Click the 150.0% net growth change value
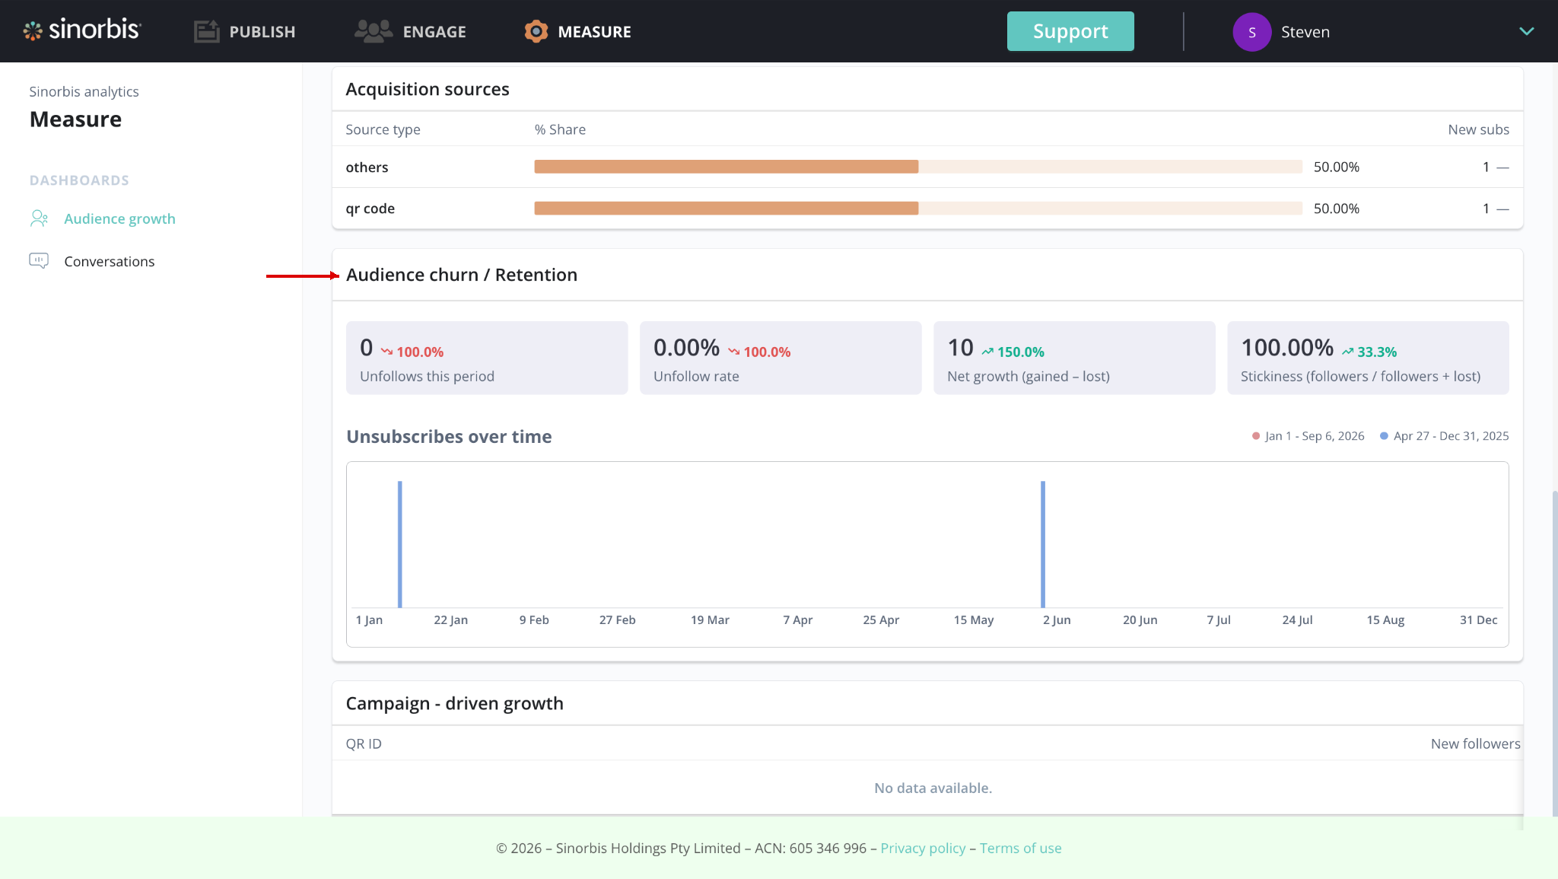The height and width of the screenshot is (879, 1558). tap(1020, 352)
